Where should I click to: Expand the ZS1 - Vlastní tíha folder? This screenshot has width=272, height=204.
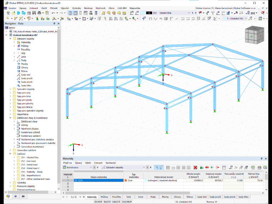14,157
